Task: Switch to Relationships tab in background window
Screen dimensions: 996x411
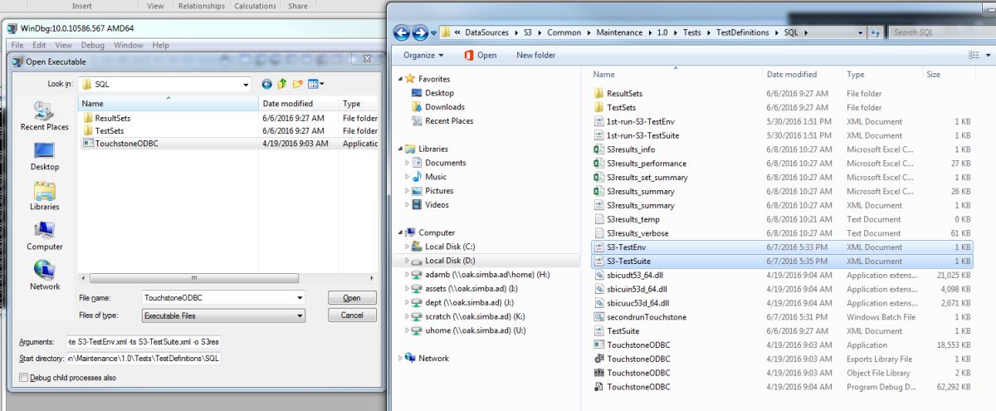Action: (x=202, y=6)
